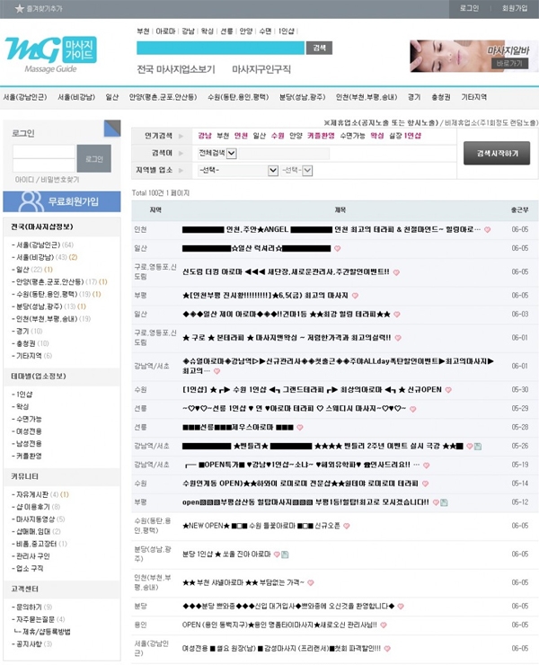Open post 신도림 더킹 아로마
The height and width of the screenshot is (665, 539).
point(286,272)
